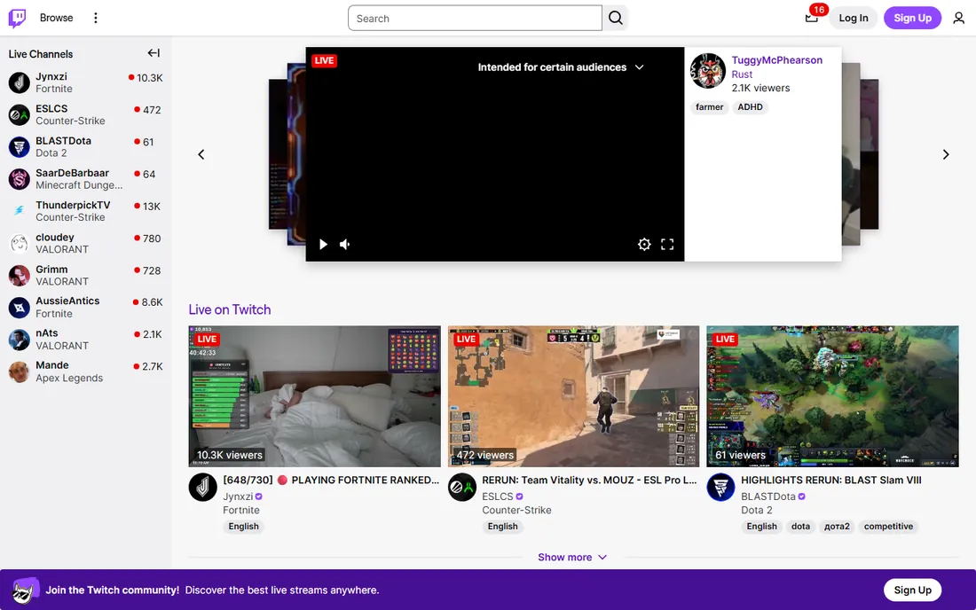Open the Twitch home logo

pyautogui.click(x=18, y=18)
